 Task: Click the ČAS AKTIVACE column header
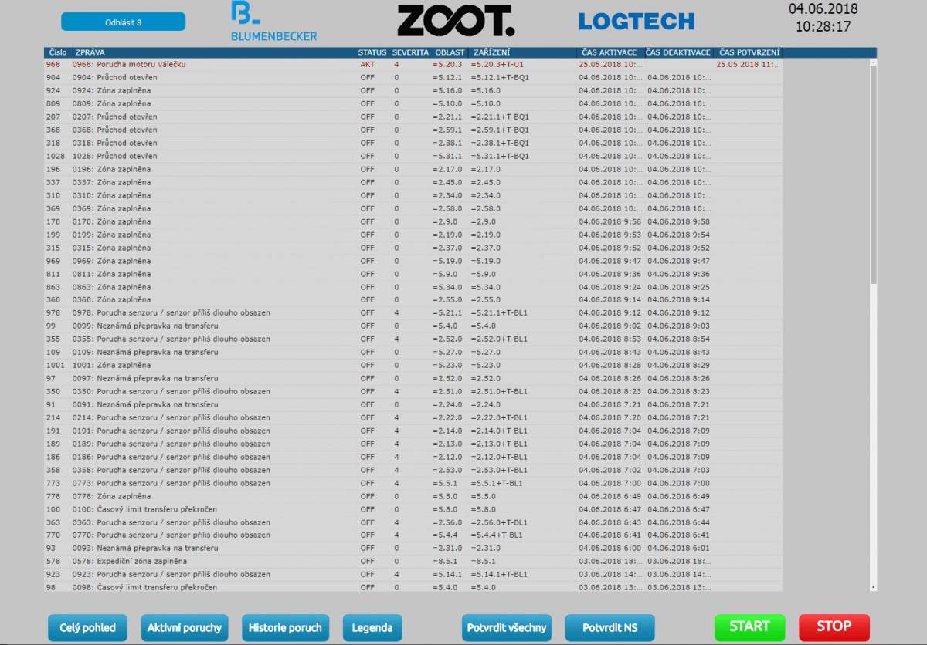point(609,52)
